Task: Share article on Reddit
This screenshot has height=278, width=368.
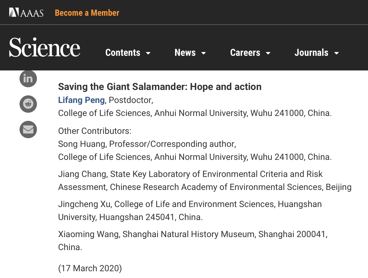Action: click(28, 104)
